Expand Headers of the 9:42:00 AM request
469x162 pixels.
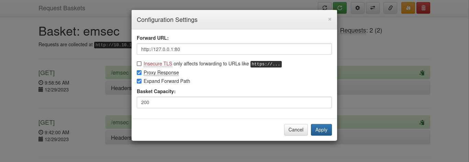(x=119, y=138)
